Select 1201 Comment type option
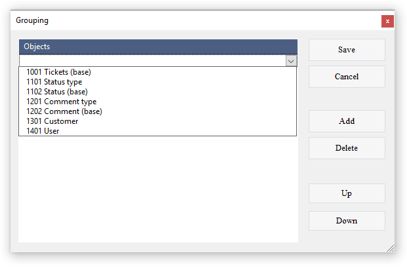The width and height of the screenshot is (407, 270). coord(61,102)
